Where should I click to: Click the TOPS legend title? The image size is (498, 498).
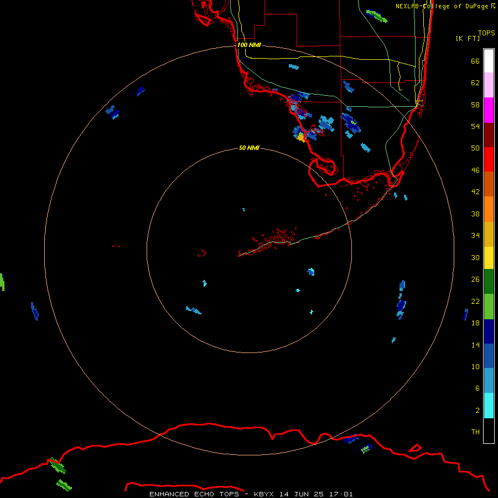(x=486, y=33)
